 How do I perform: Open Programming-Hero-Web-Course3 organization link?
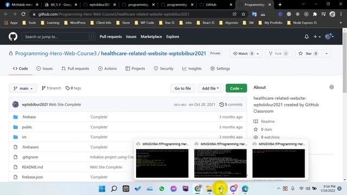pyautogui.click(x=56, y=54)
